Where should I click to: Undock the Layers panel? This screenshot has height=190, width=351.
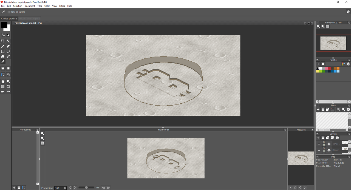pos(349,134)
